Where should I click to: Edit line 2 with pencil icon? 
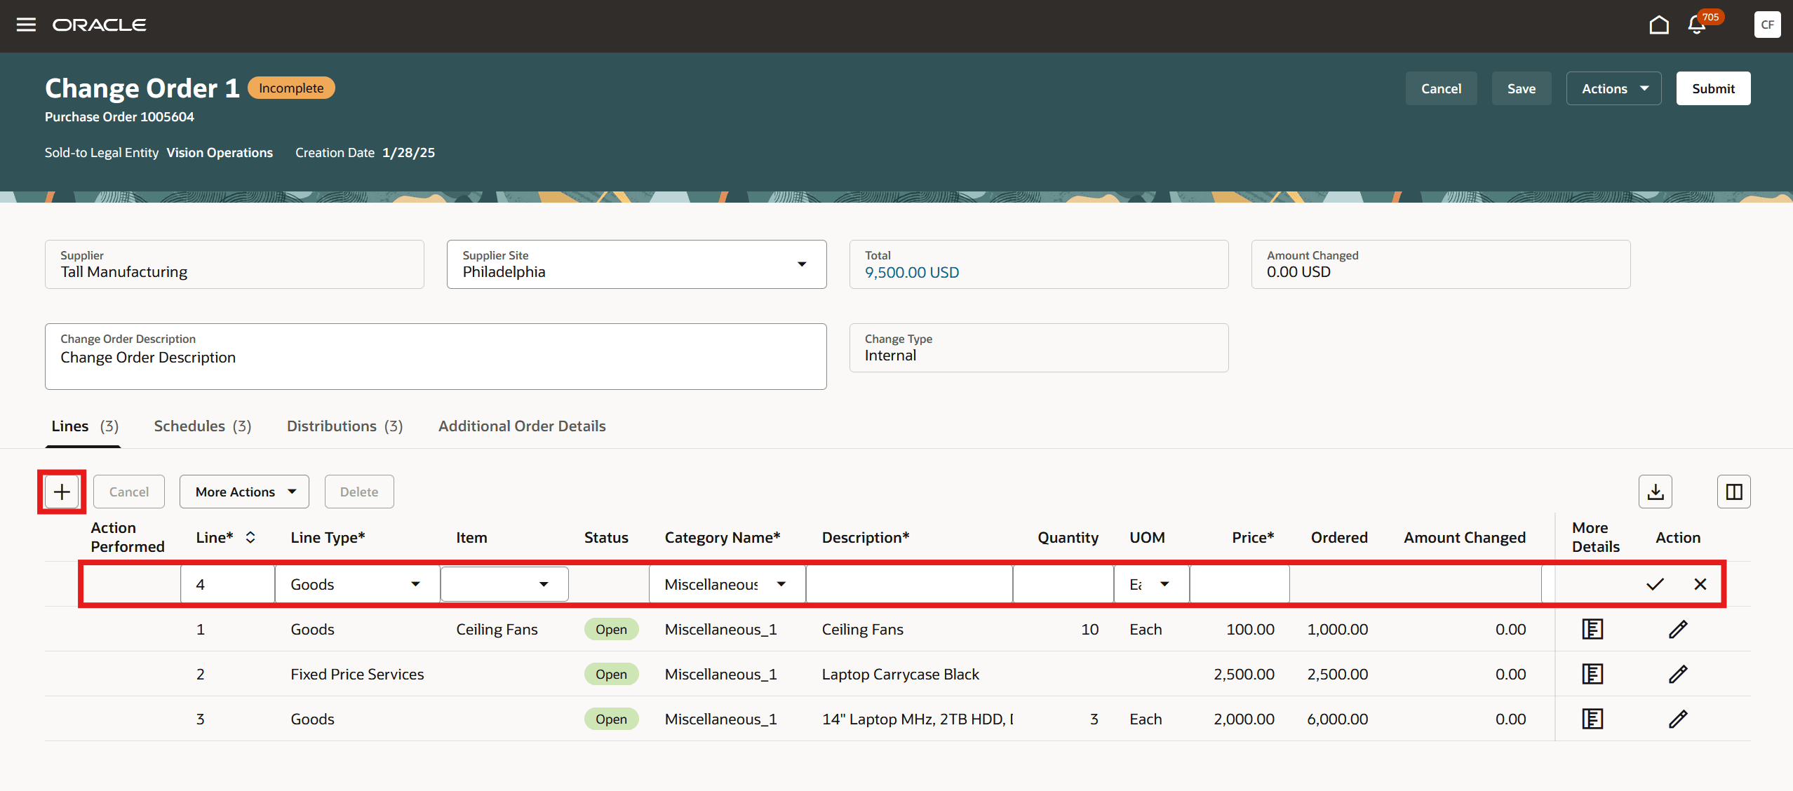(x=1677, y=674)
